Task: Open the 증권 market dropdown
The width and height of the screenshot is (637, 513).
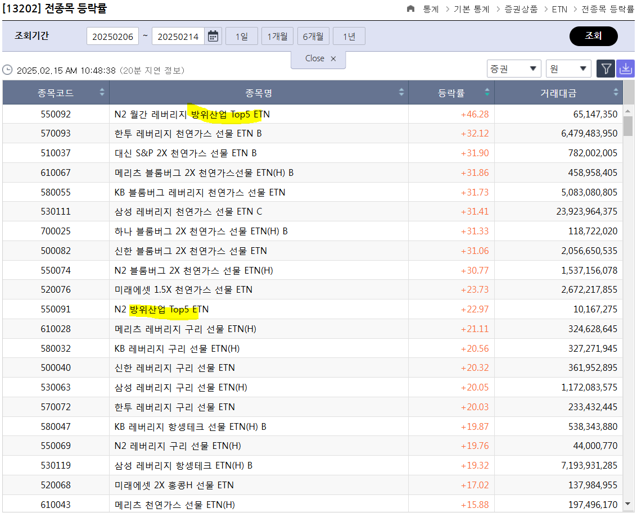Action: point(513,69)
